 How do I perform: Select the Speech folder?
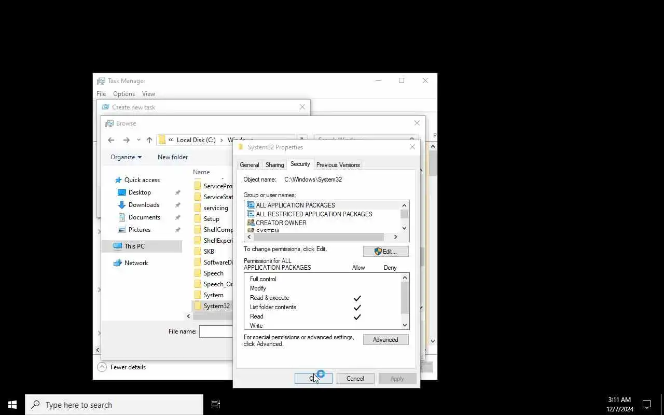pos(213,273)
